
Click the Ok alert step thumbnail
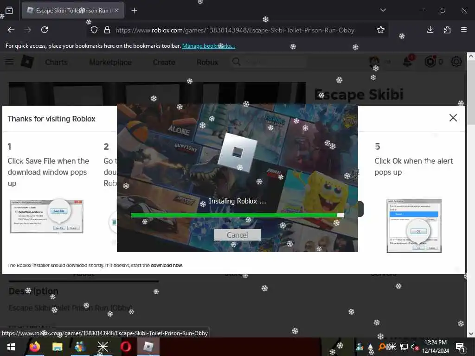click(x=414, y=226)
